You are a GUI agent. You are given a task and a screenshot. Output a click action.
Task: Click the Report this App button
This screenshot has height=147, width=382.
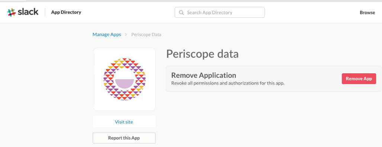pos(124,138)
